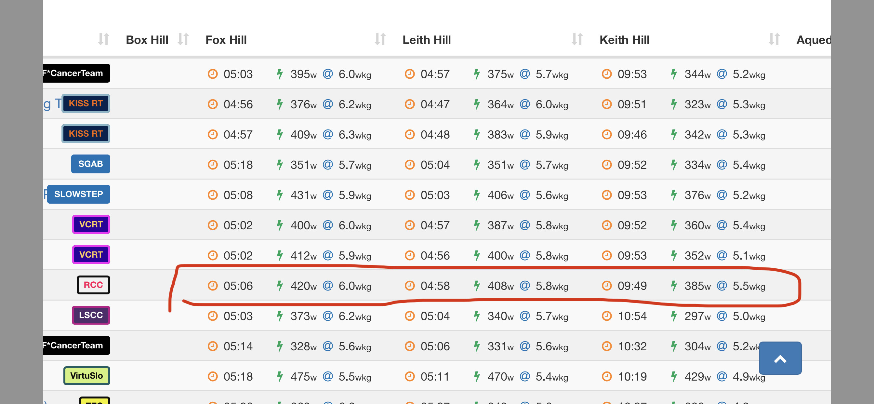Click the SGAB blue team badge
Image resolution: width=874 pixels, height=404 pixels.
point(91,164)
